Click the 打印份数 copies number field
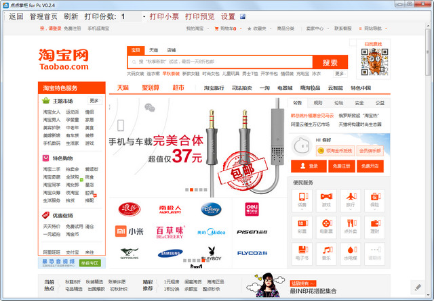 (132, 16)
